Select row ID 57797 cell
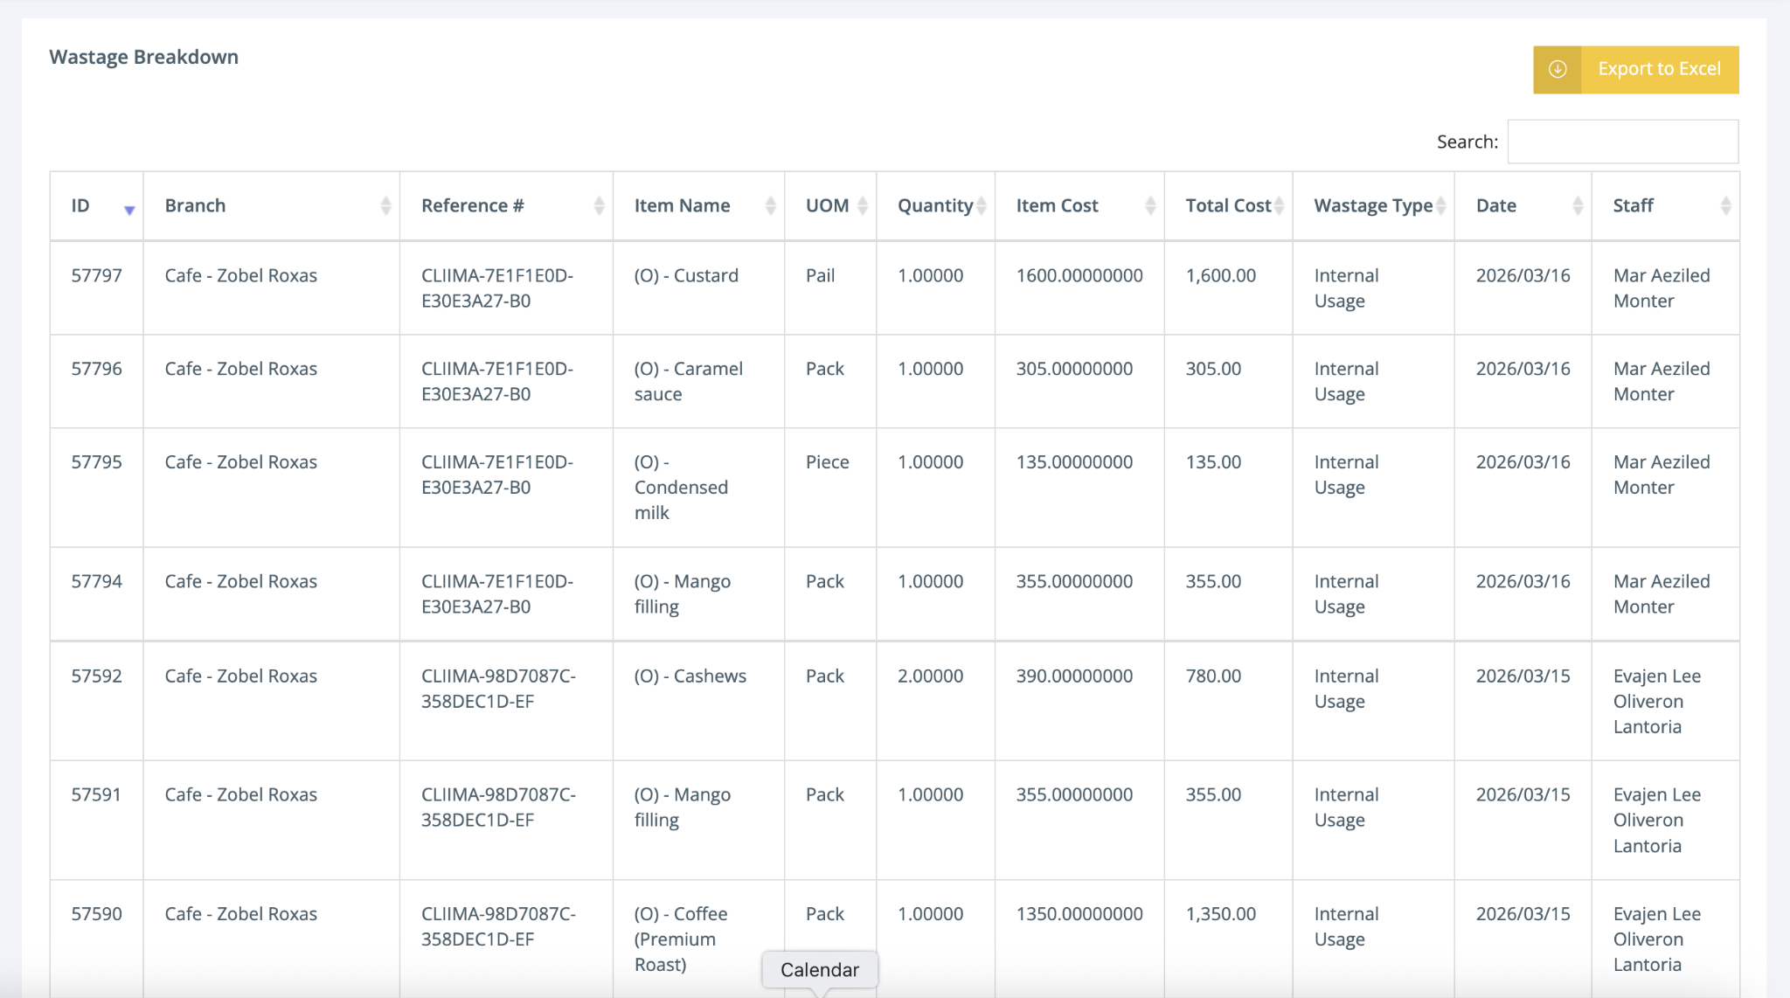 tap(96, 276)
